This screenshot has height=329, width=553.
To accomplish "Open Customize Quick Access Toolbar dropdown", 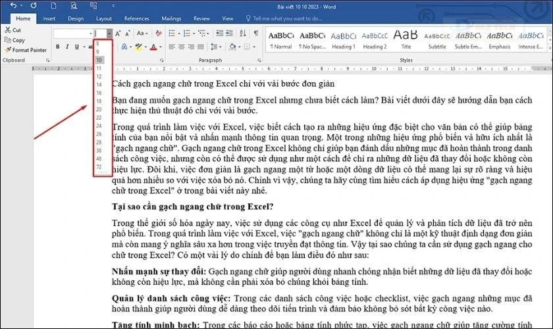I will (113, 6).
